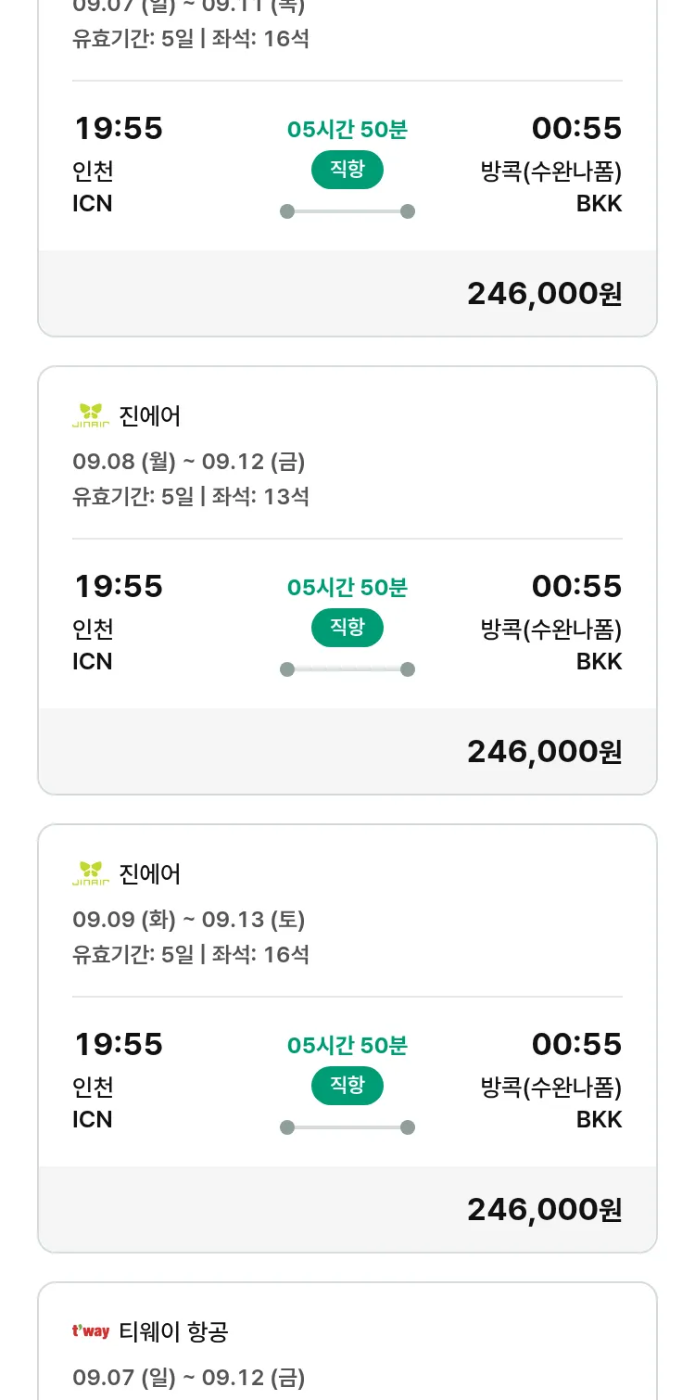Tap the 19:55 departure time on the 09.08 flight

point(119,586)
